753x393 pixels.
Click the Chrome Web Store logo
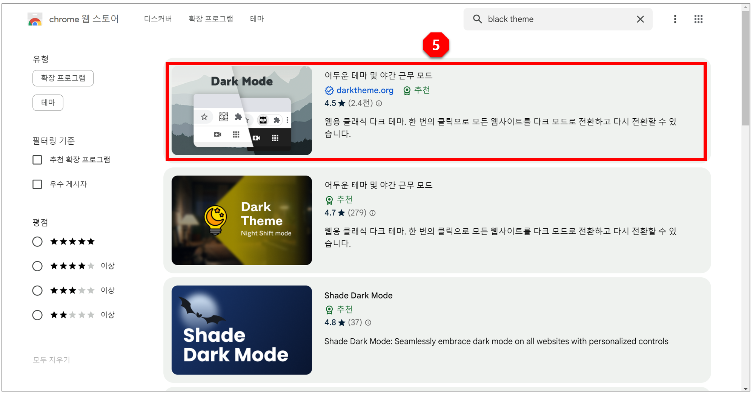[x=35, y=19]
